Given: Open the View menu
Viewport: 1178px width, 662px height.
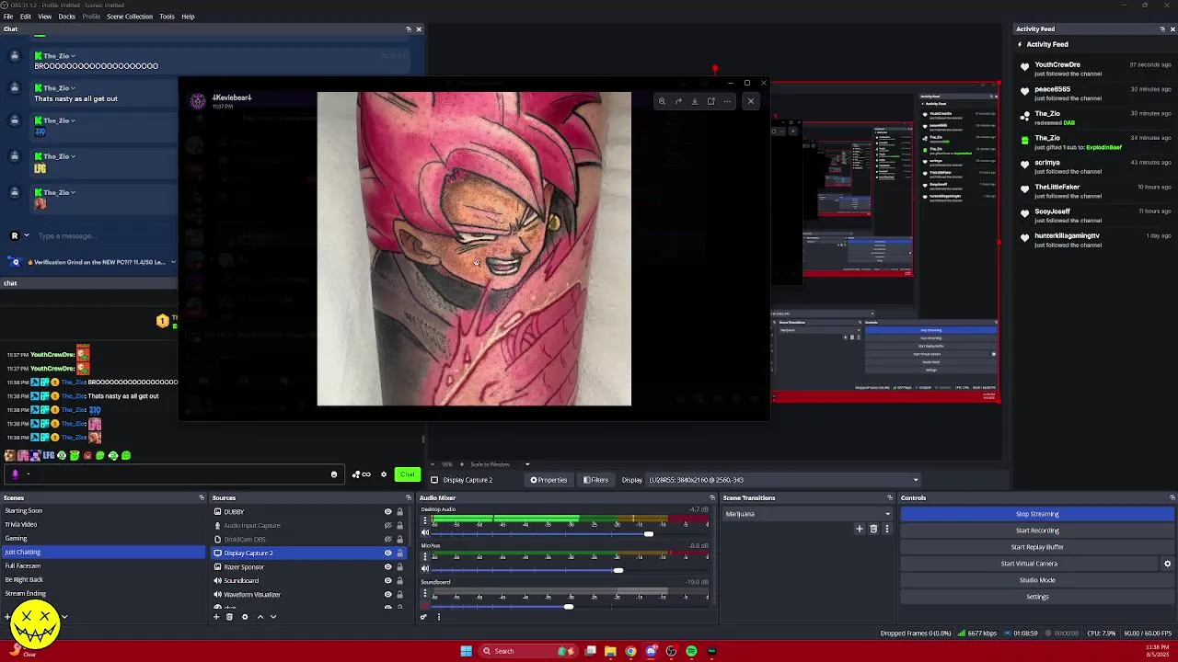Looking at the screenshot, I should coord(44,17).
